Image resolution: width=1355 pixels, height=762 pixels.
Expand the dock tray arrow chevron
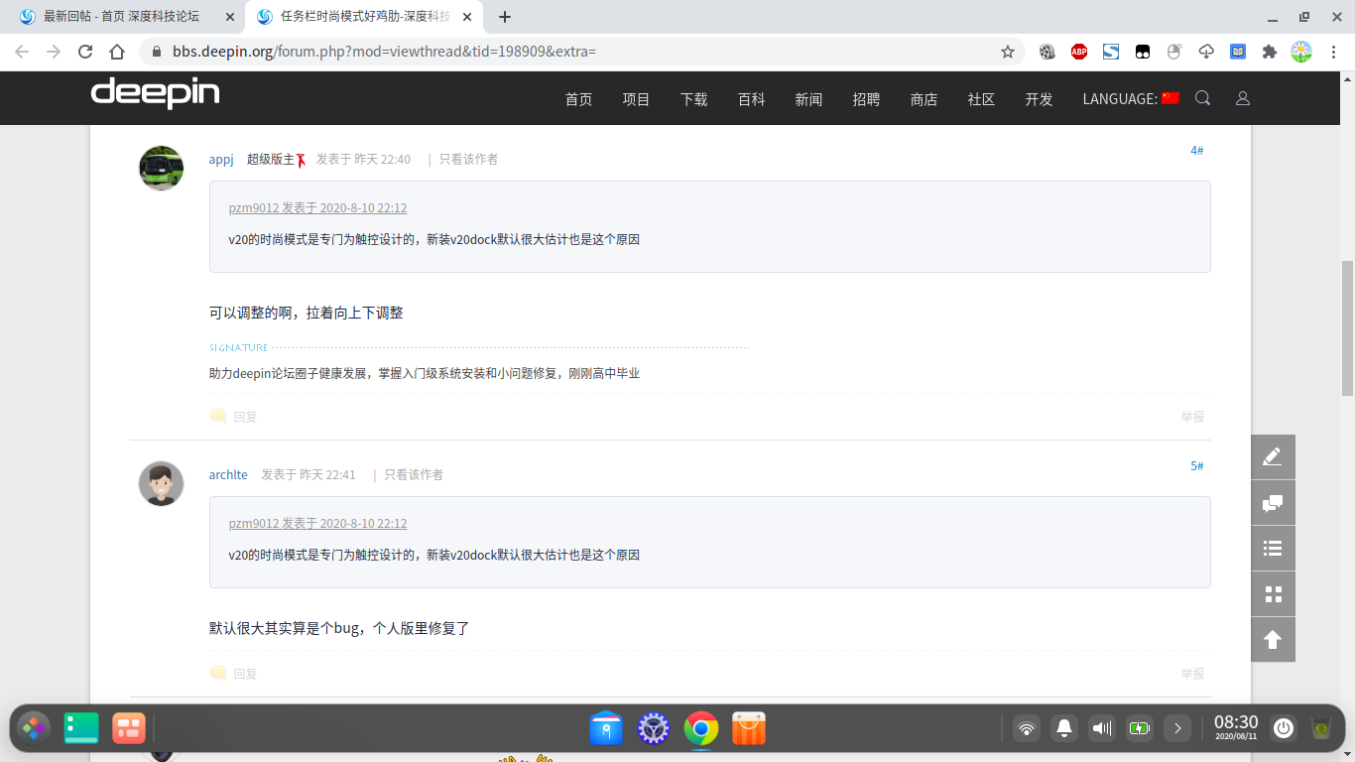(x=1177, y=728)
